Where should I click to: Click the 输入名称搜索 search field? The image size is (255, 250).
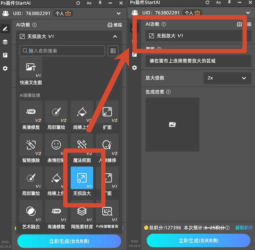click(62, 51)
